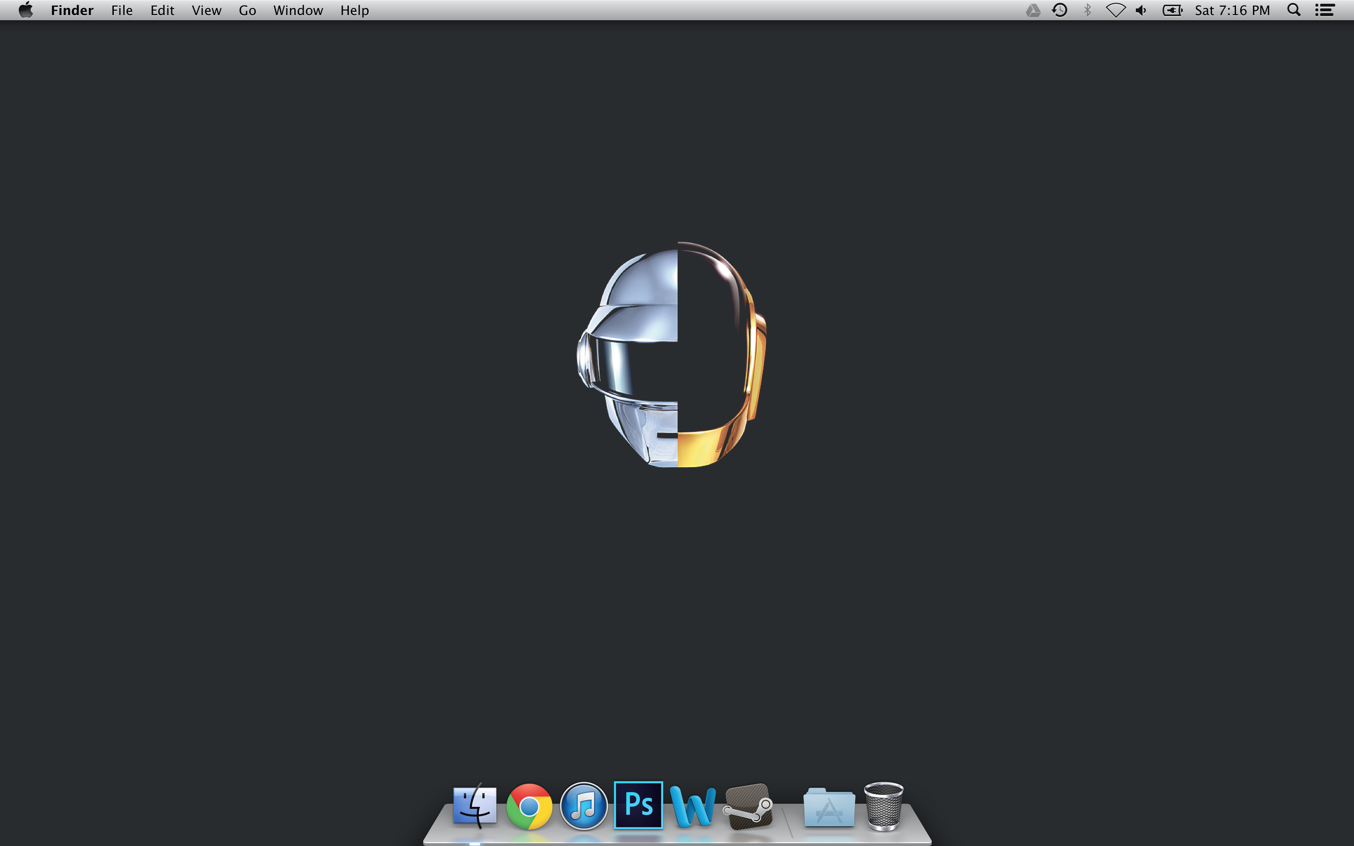Click the Sat 7:16 PM clock
1354x846 pixels.
click(x=1232, y=11)
